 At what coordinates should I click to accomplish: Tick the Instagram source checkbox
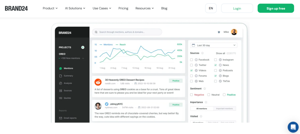pyautogui.click(x=215, y=60)
